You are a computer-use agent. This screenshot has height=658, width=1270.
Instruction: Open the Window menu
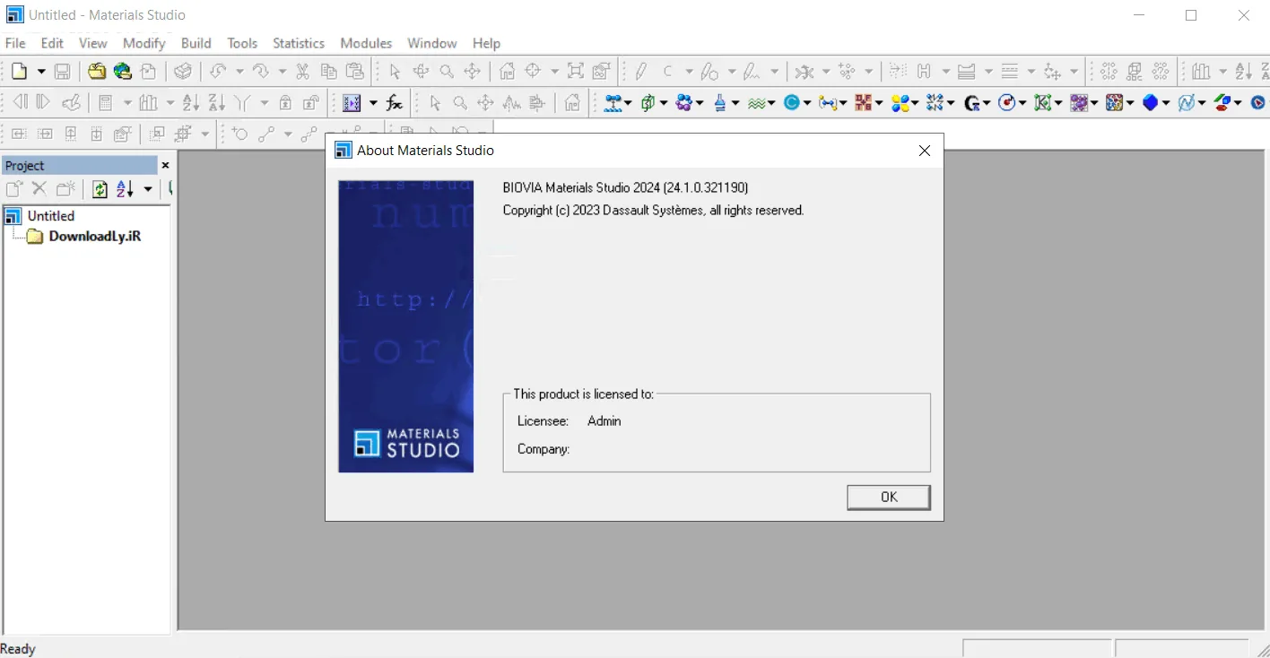[x=431, y=43]
